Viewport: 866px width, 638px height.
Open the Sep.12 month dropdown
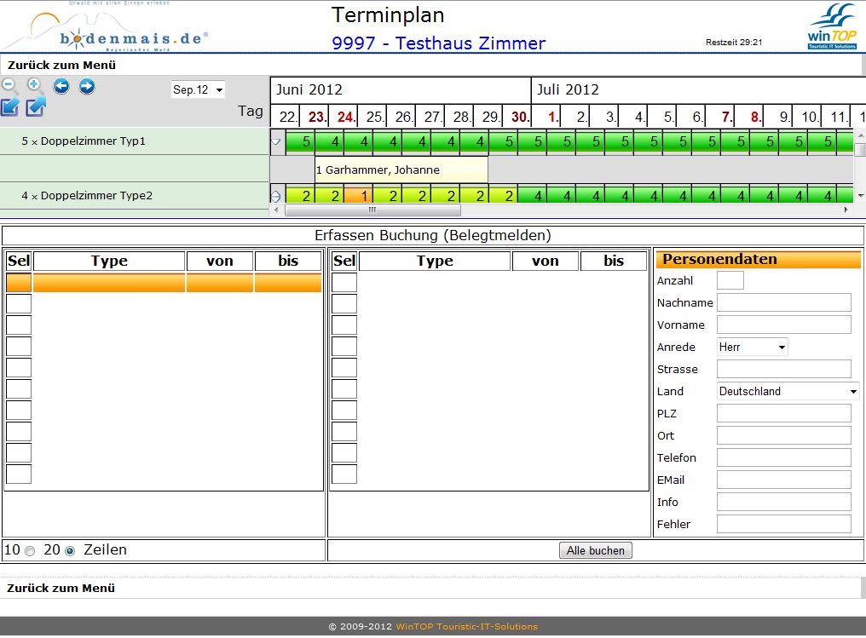click(198, 89)
